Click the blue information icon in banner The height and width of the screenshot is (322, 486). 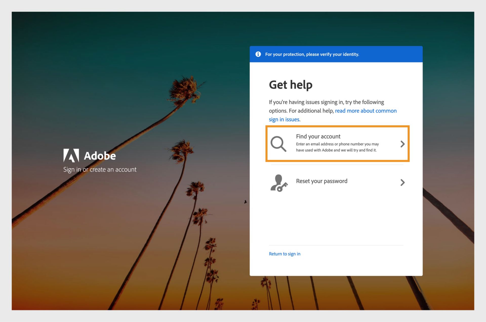[258, 54]
